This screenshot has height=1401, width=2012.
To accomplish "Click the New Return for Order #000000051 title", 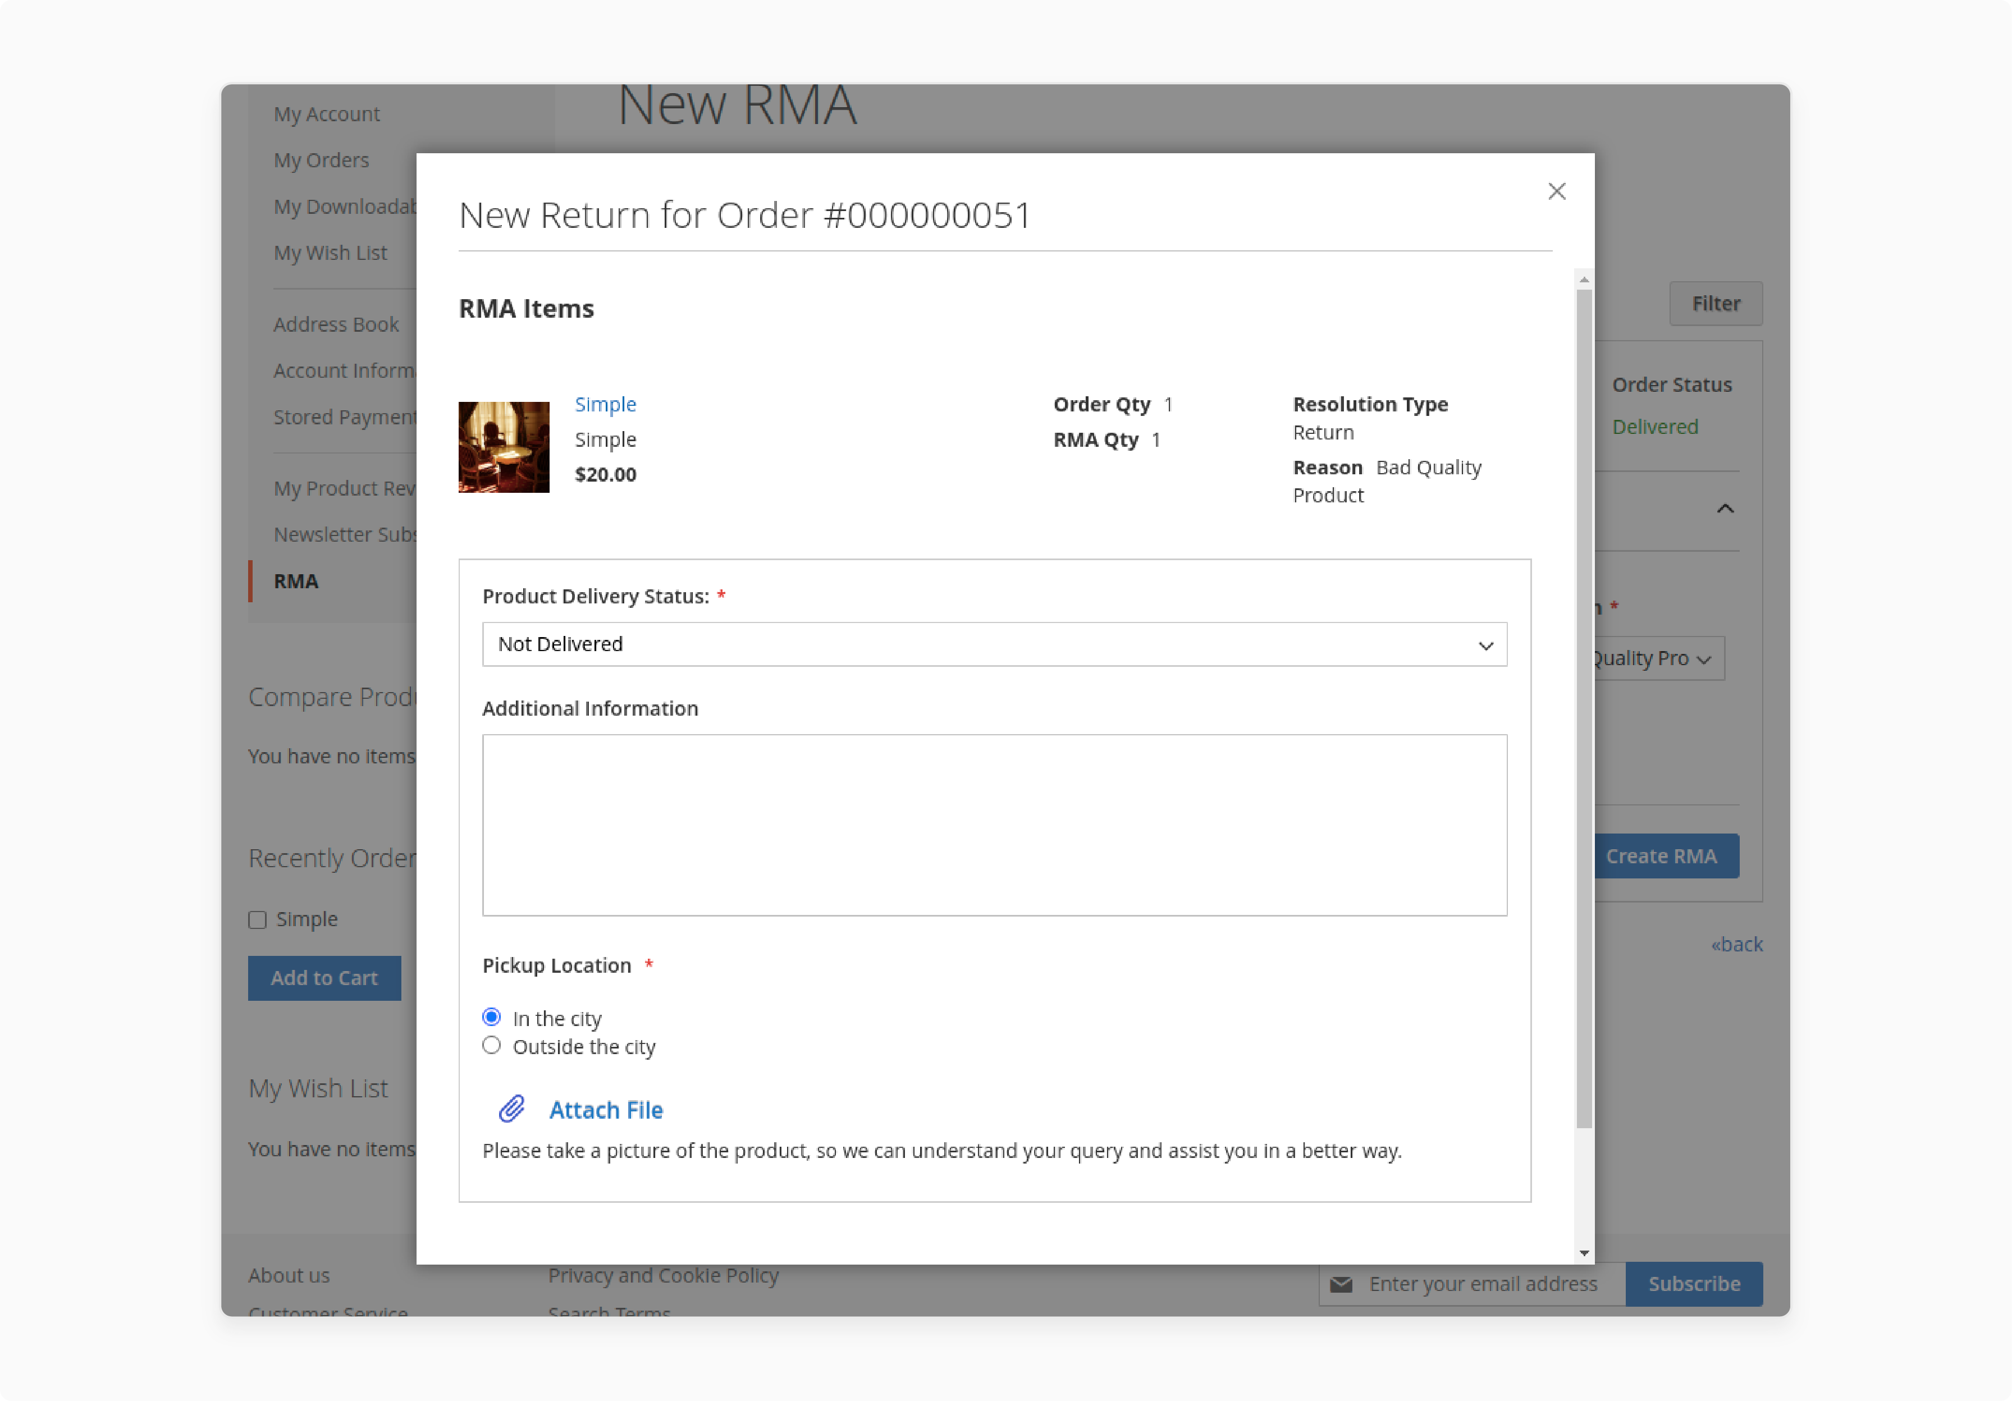I will pos(745,216).
